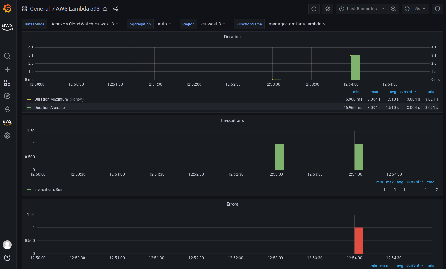This screenshot has height=269, width=446.
Task: Sort Invocations legend by max column
Action: tap(390, 182)
